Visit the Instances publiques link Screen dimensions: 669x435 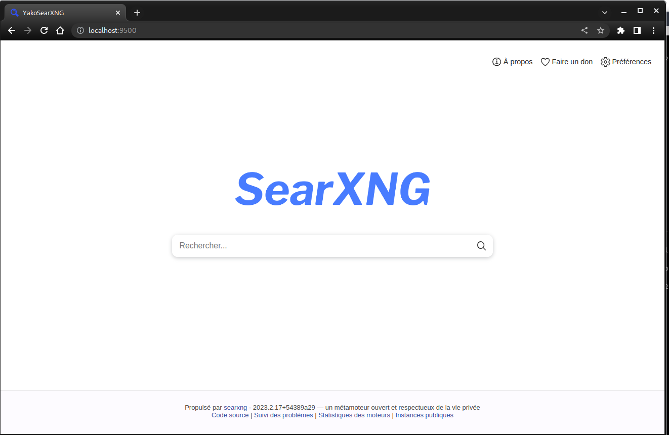point(424,415)
